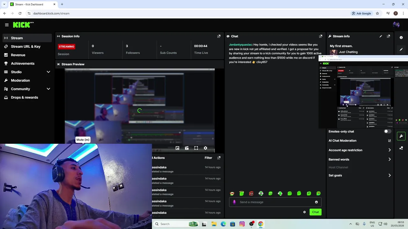Screen dimensions: 408x229
Task: Click the green Chat send button
Action: point(315,212)
